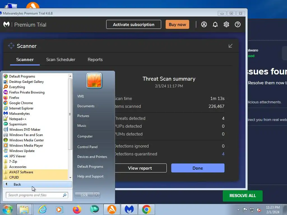Click the Firefox taskbar icon
The image size is (287, 215).
click(x=77, y=209)
